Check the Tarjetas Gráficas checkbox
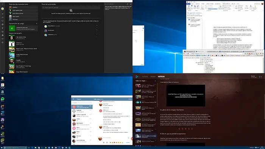Image resolution: width=265 pixels, height=149 pixels. tap(205, 68)
